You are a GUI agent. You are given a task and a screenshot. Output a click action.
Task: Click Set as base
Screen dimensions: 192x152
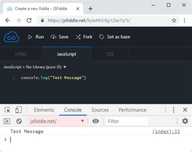click(x=115, y=37)
